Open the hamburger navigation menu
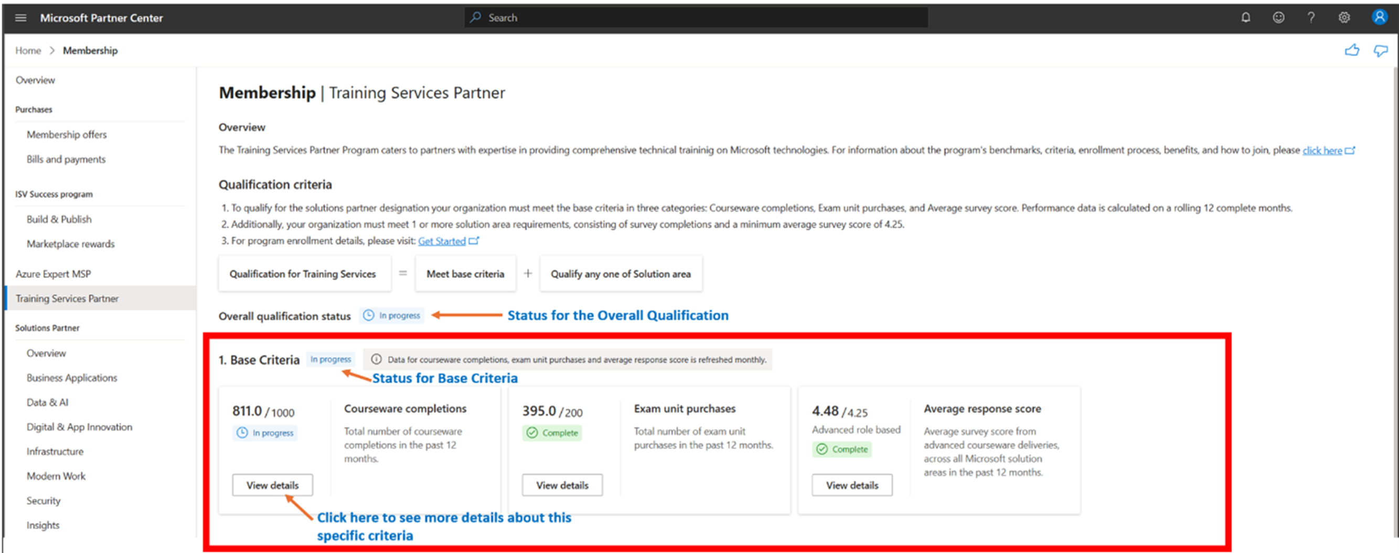Screen dimensions: 1399x553 pos(20,18)
